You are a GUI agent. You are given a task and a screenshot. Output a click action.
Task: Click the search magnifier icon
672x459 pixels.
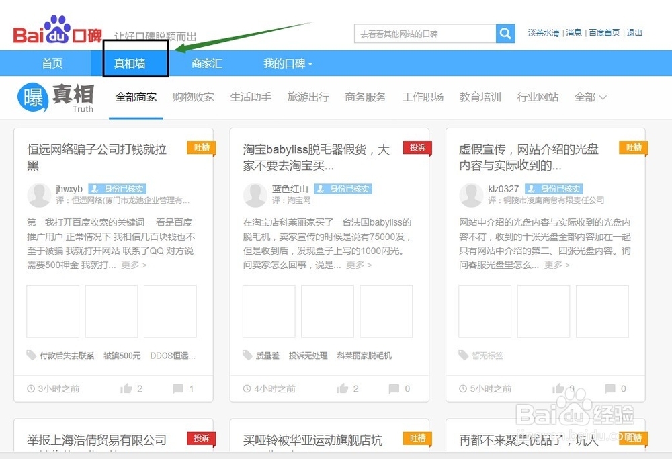pyautogui.click(x=505, y=32)
